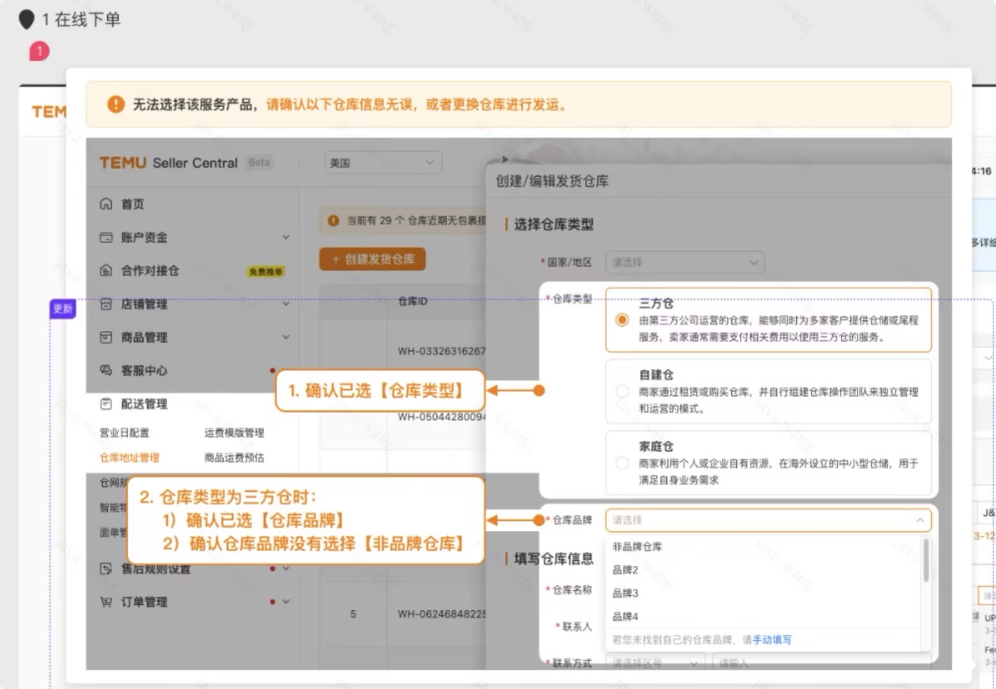Open 仓库地址管理 submenu item
The width and height of the screenshot is (996, 689).
[130, 457]
